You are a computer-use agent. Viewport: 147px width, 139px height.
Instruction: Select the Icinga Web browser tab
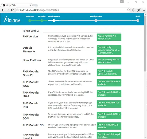(17, 5)
